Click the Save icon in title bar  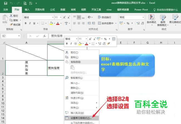pyautogui.click(x=6, y=3)
